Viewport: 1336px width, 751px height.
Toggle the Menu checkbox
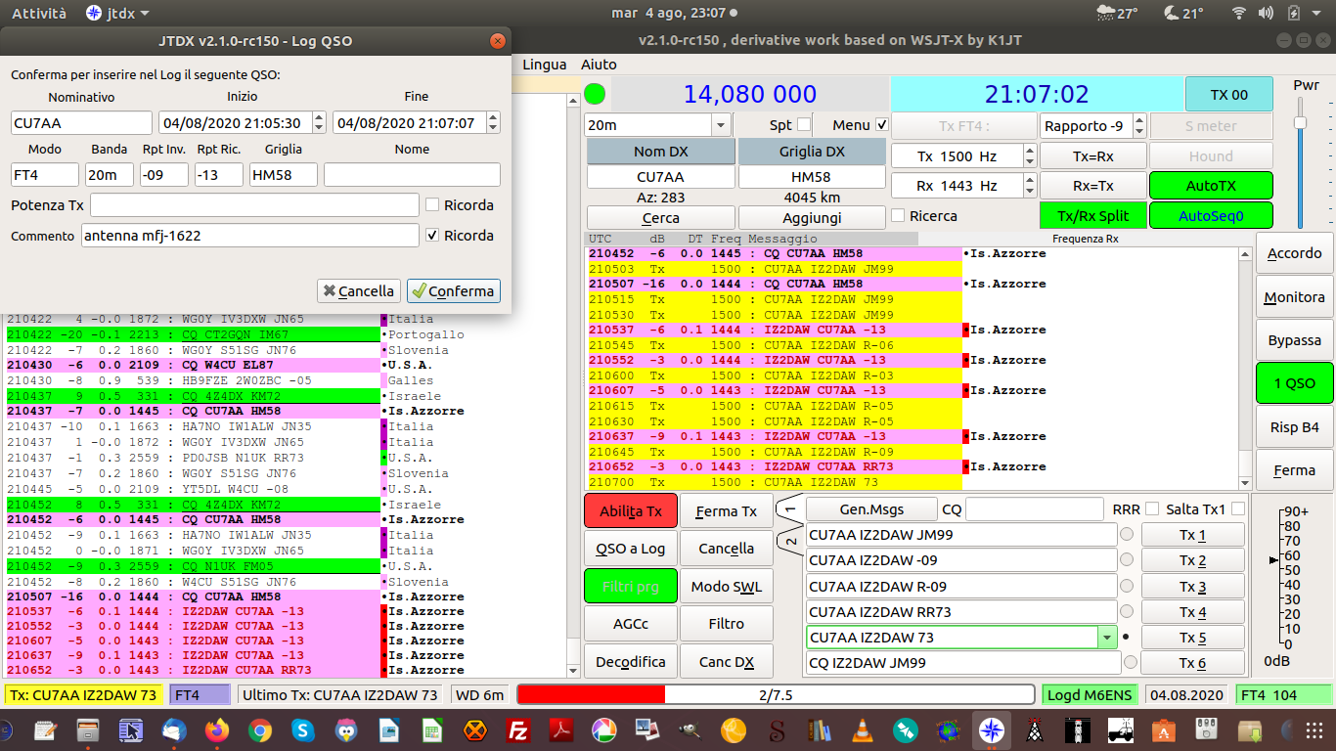pyautogui.click(x=881, y=125)
